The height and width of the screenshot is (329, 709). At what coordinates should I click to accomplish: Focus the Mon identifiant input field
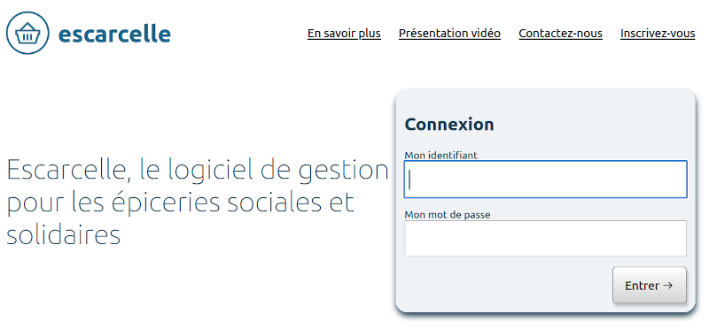(x=545, y=180)
